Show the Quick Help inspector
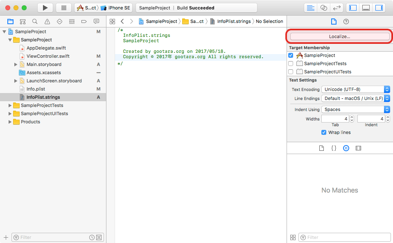 point(346,22)
